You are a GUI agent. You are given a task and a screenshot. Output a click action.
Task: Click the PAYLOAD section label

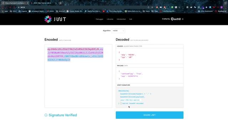[120, 65]
